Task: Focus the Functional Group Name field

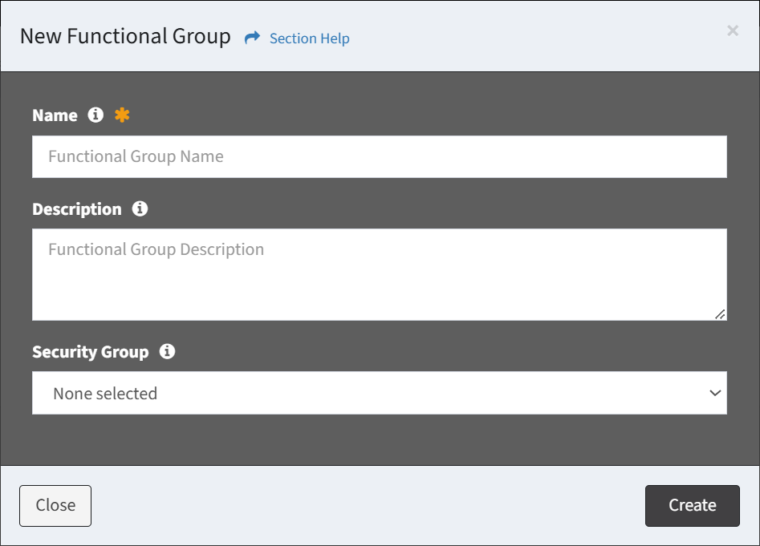Action: (380, 156)
